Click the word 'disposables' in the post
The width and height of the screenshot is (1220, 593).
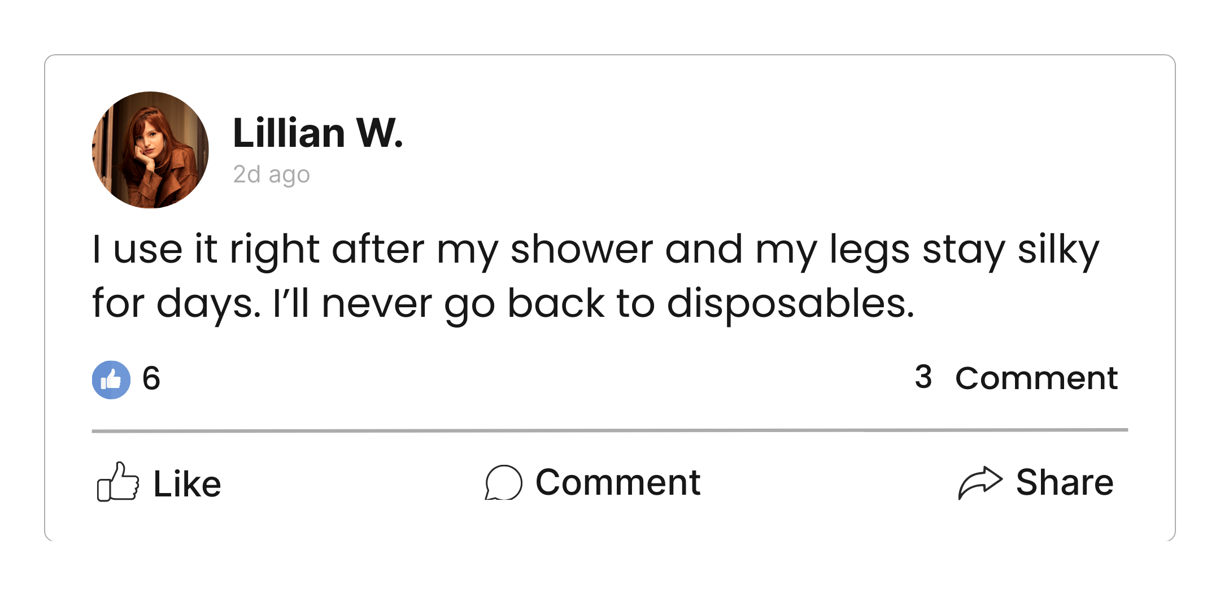pos(790,303)
